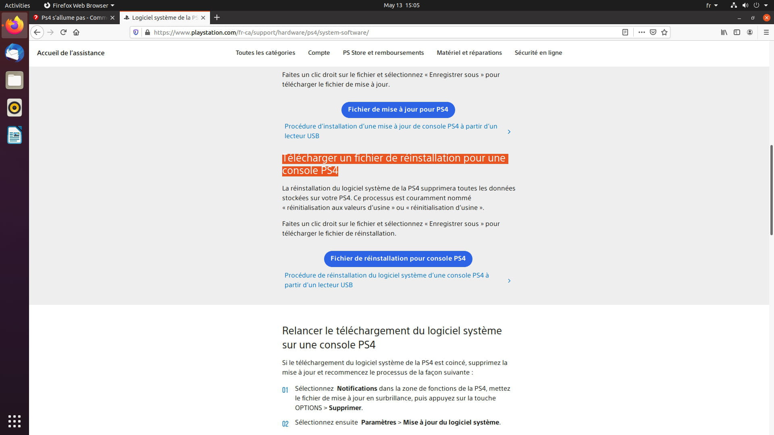Open page actions three-dot menu

[641, 32]
